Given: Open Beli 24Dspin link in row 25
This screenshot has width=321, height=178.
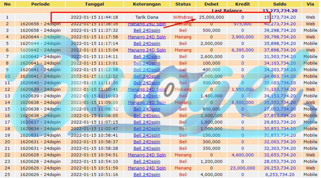Looking at the screenshot, I should click(147, 174).
